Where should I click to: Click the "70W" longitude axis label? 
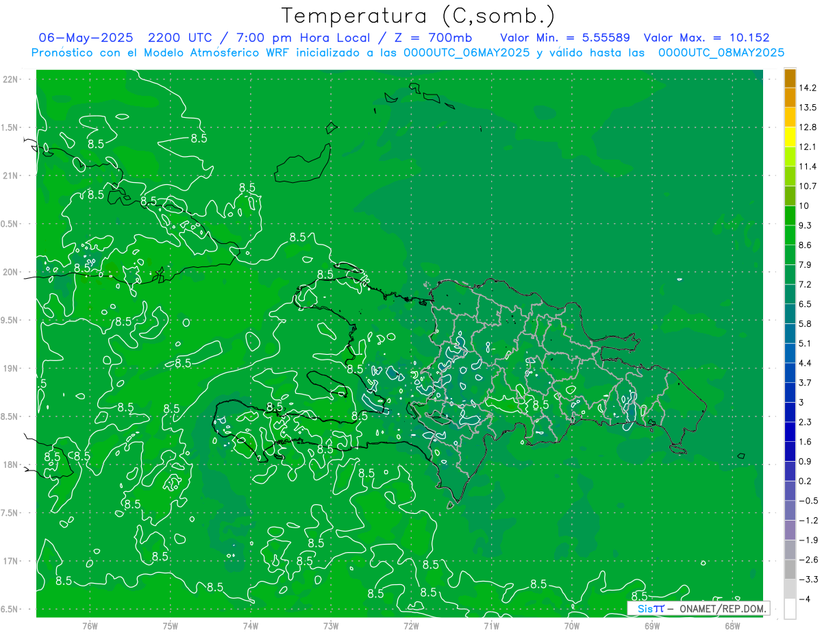(571, 625)
